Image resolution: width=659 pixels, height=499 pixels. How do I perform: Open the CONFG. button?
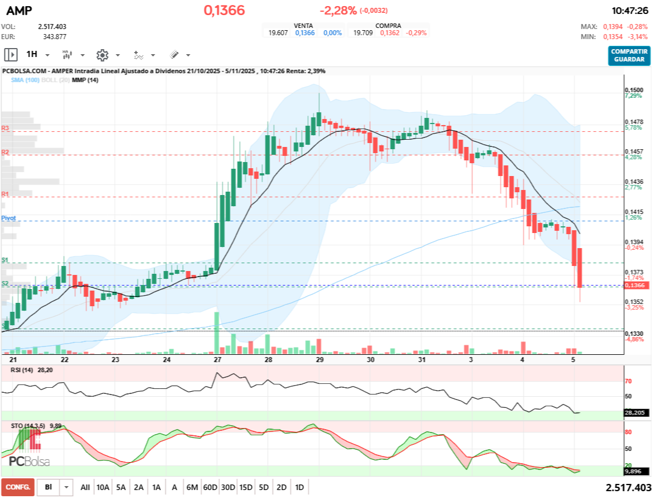[x=18, y=487]
